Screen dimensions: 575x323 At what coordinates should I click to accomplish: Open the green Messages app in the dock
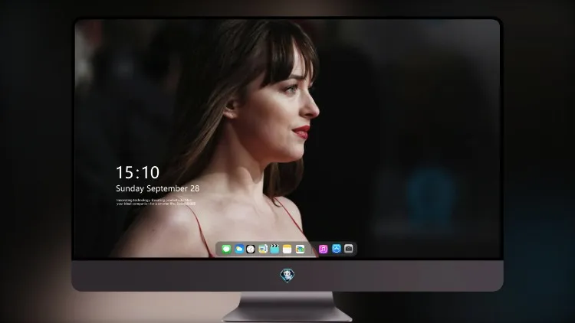pos(226,249)
